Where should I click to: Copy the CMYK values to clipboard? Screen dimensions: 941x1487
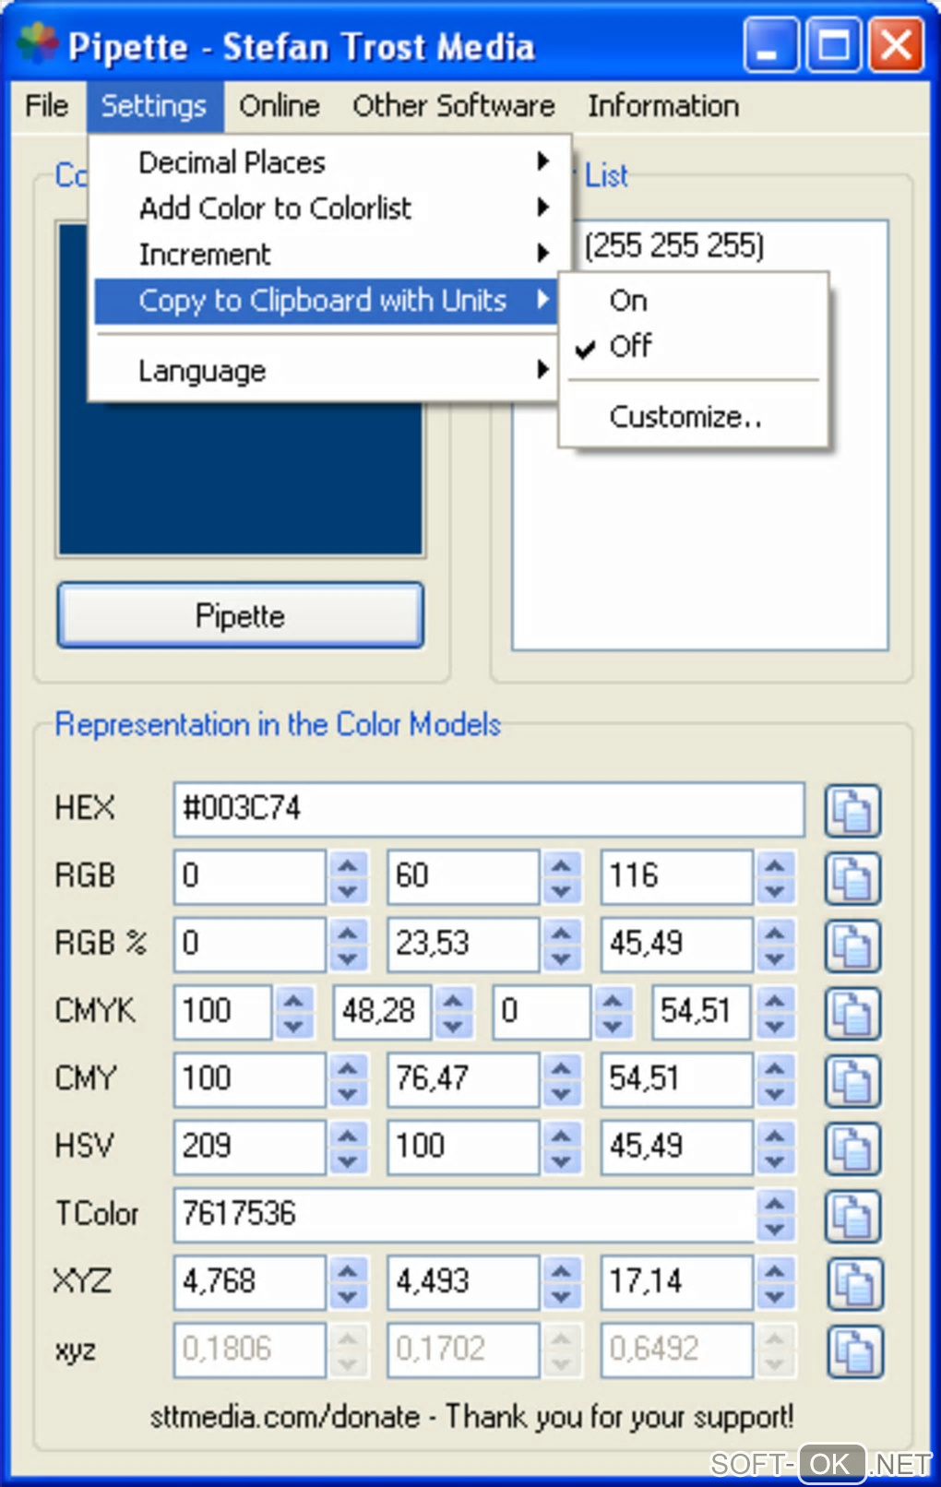(852, 1013)
